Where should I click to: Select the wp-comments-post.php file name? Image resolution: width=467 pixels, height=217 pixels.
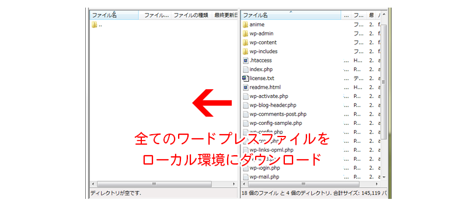point(278,114)
